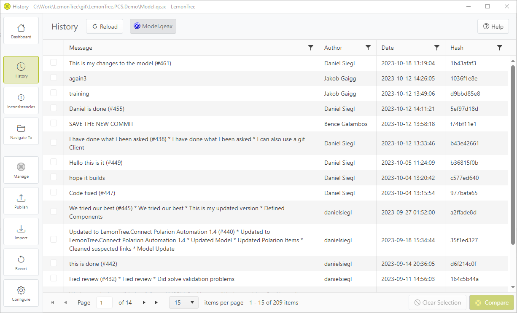Sort by the Message column header
Screen dimensions: 517x313
(x=81, y=48)
